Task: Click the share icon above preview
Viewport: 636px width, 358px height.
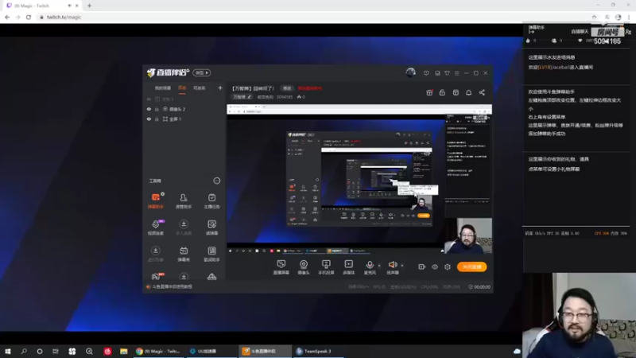Action: click(482, 92)
